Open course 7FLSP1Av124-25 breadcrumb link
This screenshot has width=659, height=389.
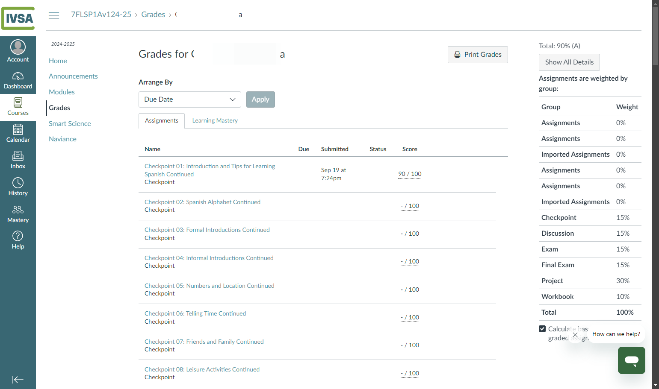point(101,15)
